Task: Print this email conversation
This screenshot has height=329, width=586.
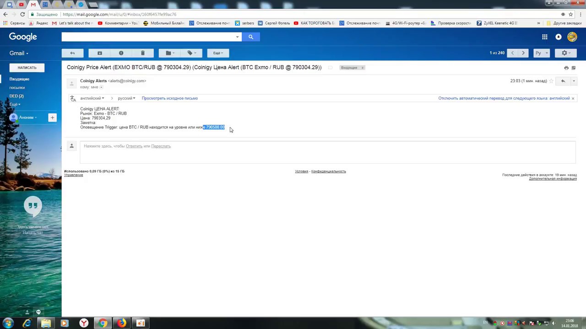Action: pos(566,68)
